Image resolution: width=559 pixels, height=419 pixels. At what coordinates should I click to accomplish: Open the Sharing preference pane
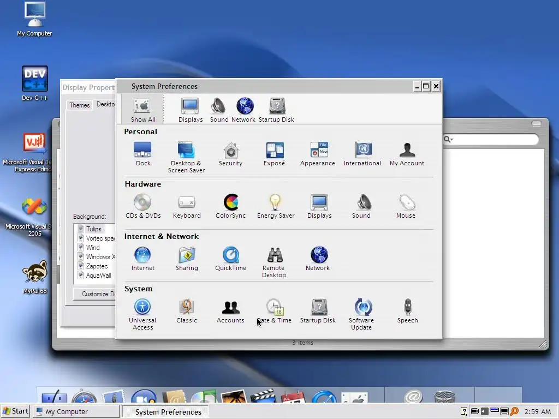point(187,258)
